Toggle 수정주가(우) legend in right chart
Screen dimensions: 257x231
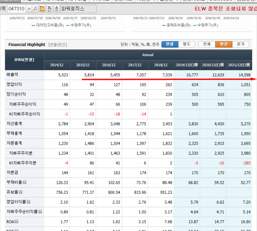click(x=205, y=25)
